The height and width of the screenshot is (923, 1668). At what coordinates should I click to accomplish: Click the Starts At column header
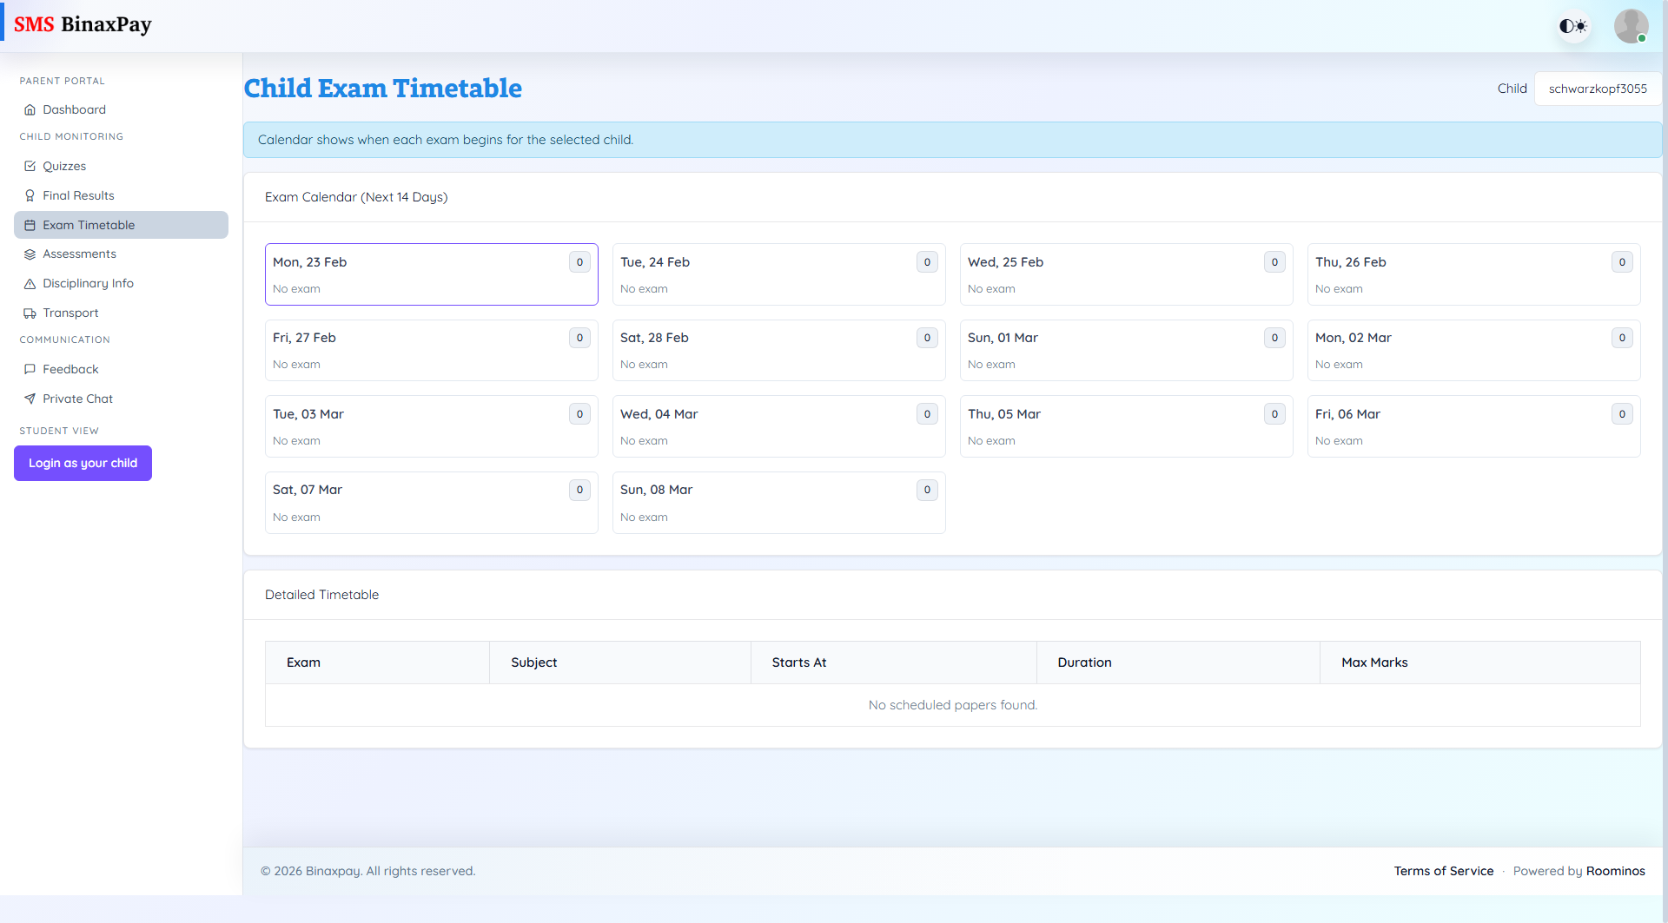tap(798, 663)
